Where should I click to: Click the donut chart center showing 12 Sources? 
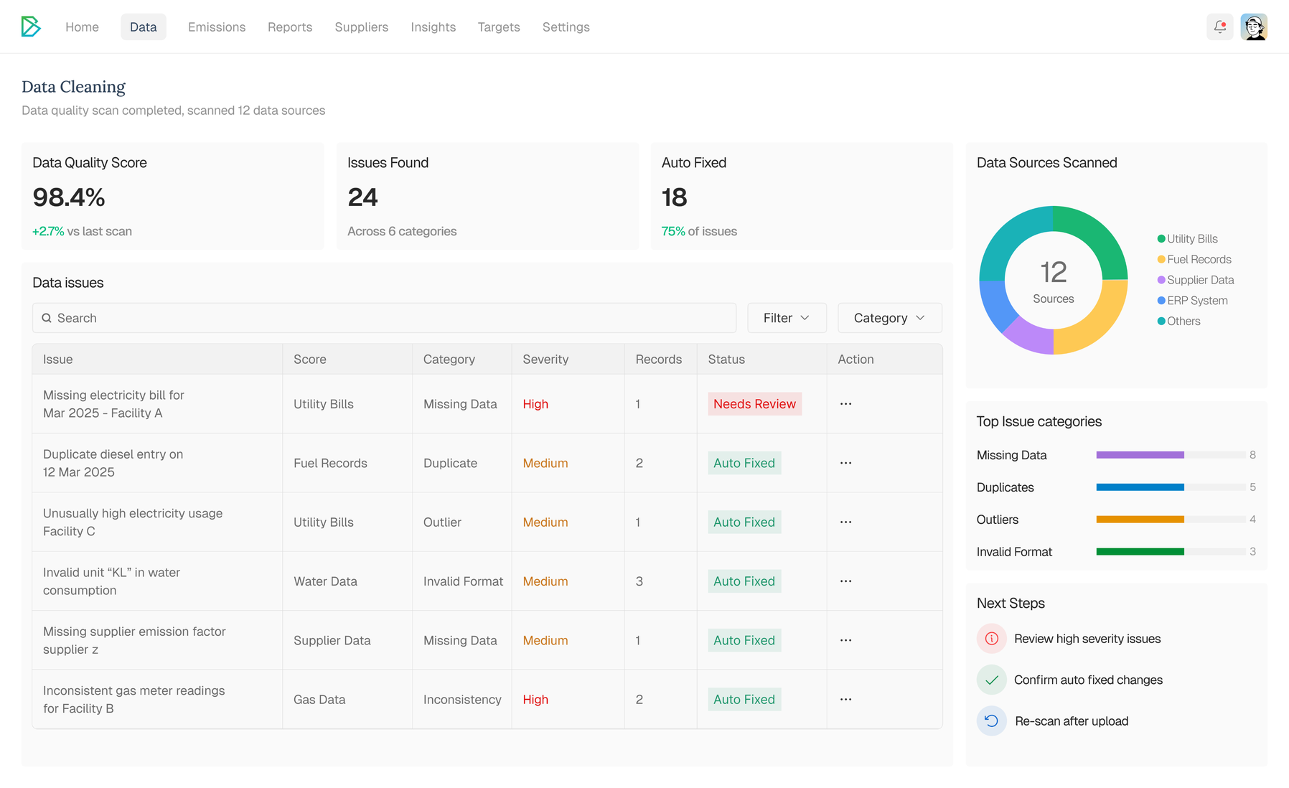(x=1054, y=281)
